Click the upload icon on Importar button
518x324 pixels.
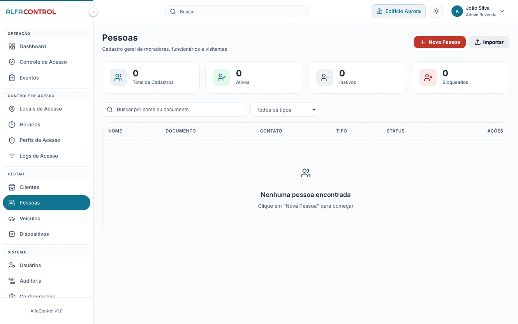click(477, 42)
